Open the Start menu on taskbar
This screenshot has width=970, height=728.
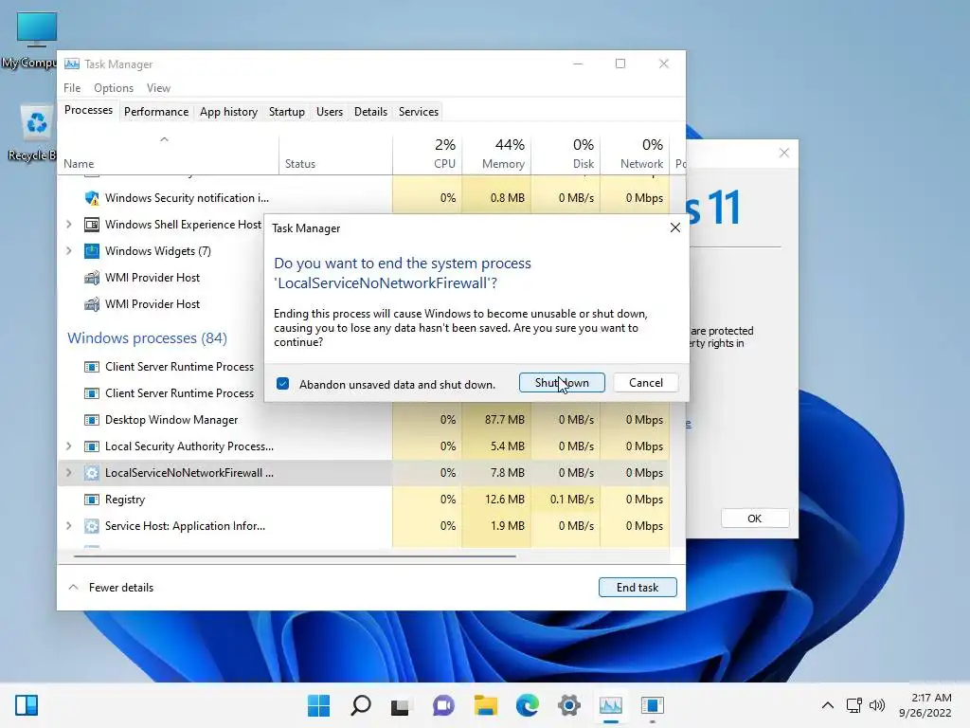coord(318,705)
